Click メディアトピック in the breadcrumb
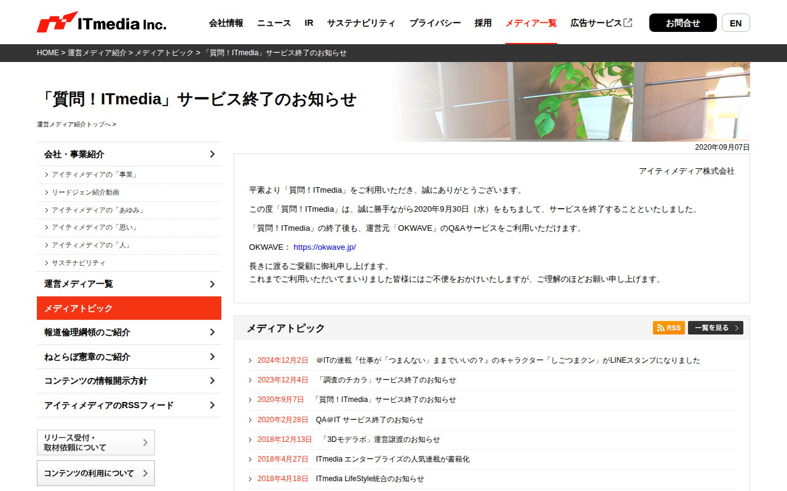Viewport: 787px width, 491px height. (x=164, y=53)
